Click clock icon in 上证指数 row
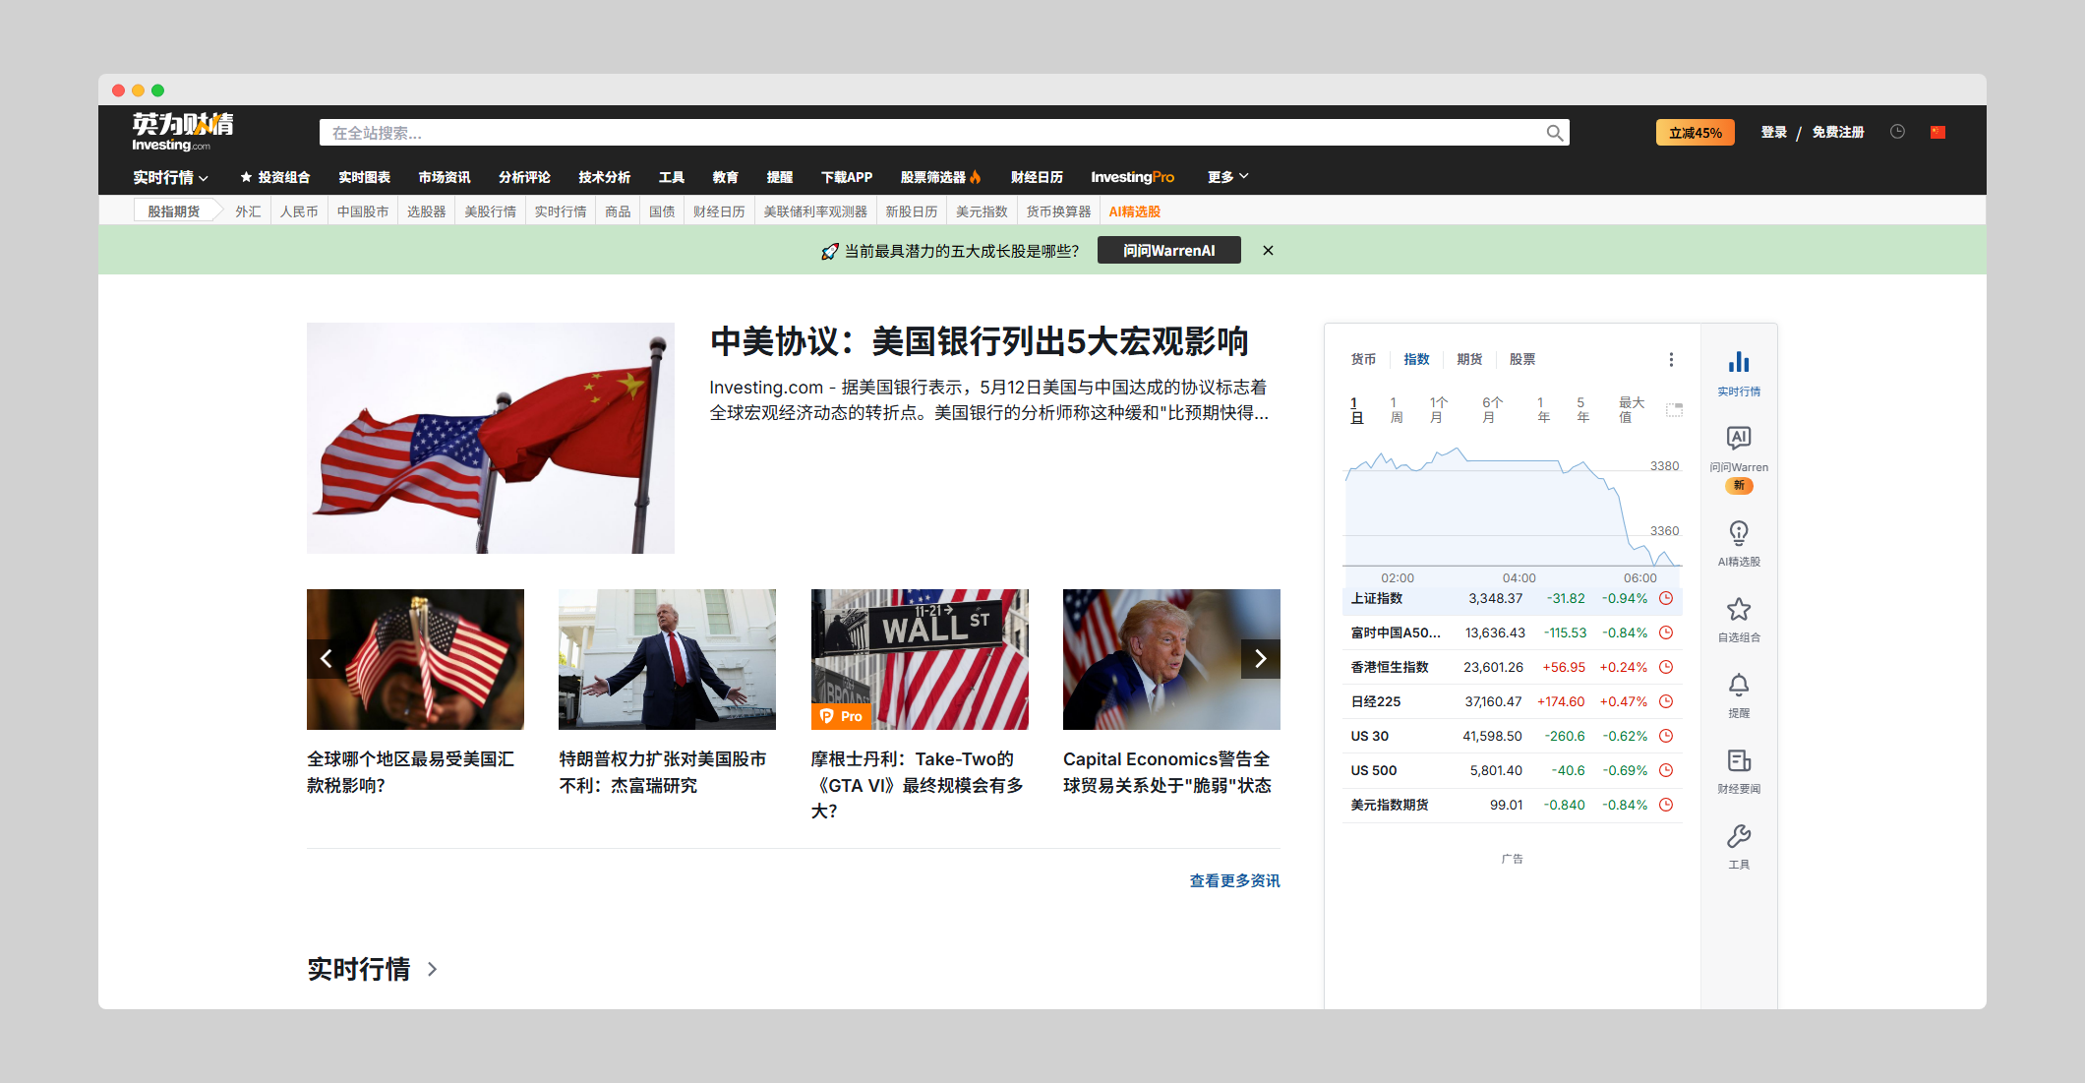 1666,598
